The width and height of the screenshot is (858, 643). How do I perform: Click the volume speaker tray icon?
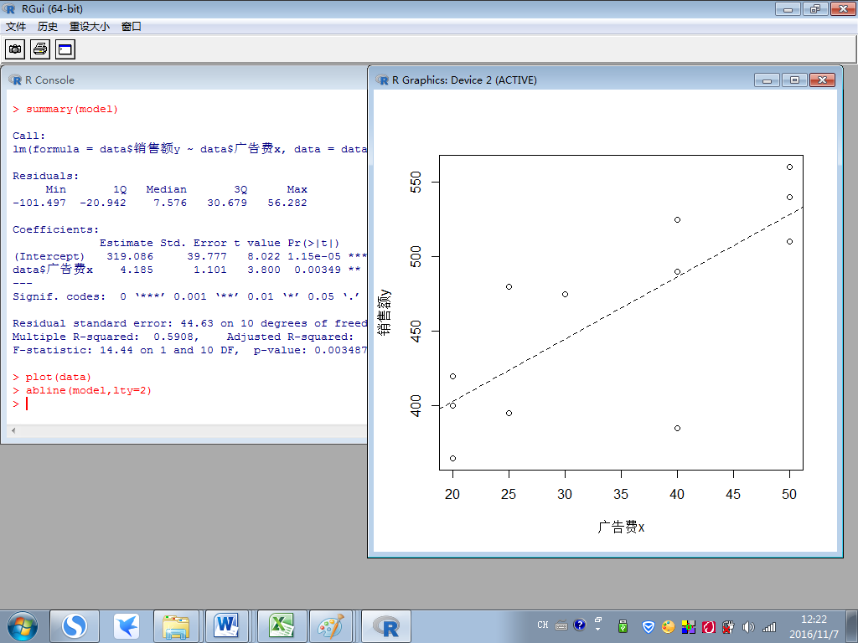point(748,626)
